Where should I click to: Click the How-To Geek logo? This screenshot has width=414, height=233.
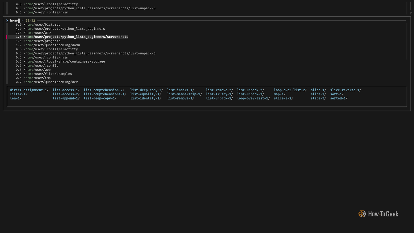coord(378,214)
